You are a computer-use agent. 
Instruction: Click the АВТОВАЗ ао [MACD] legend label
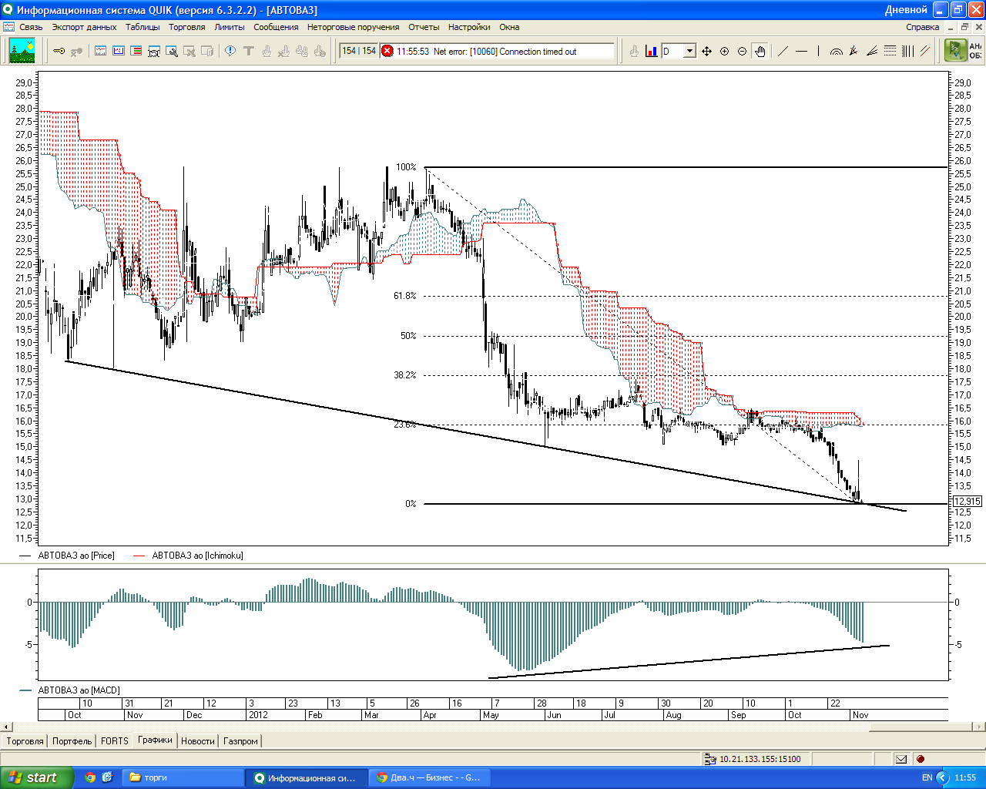pos(79,690)
